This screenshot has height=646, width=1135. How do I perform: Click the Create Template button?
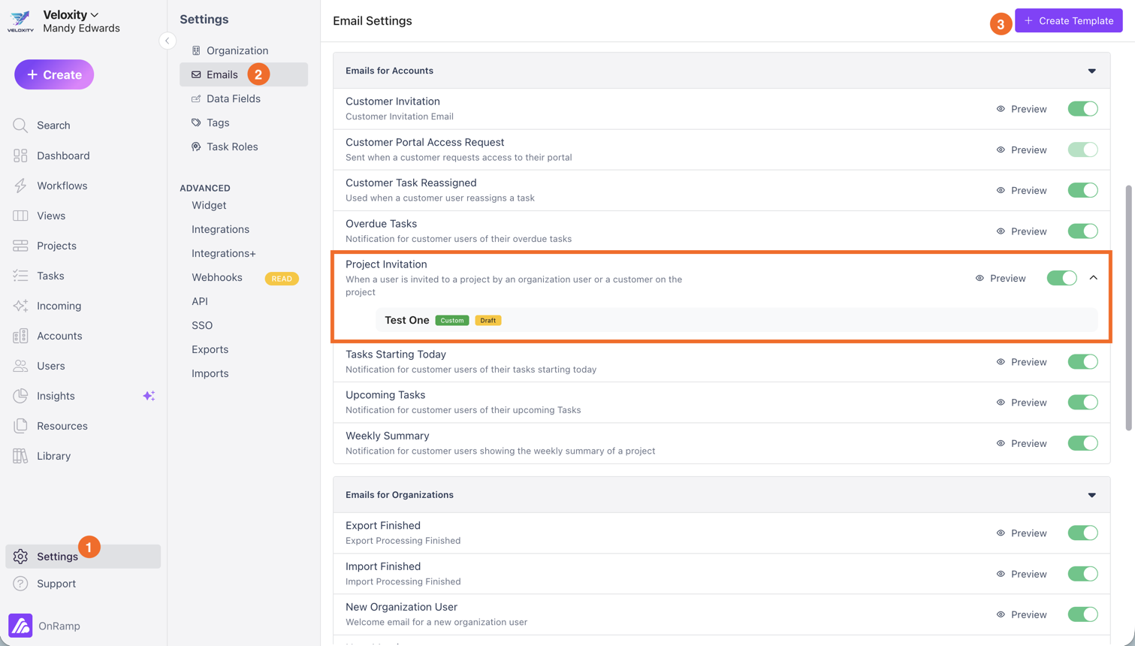pos(1068,21)
